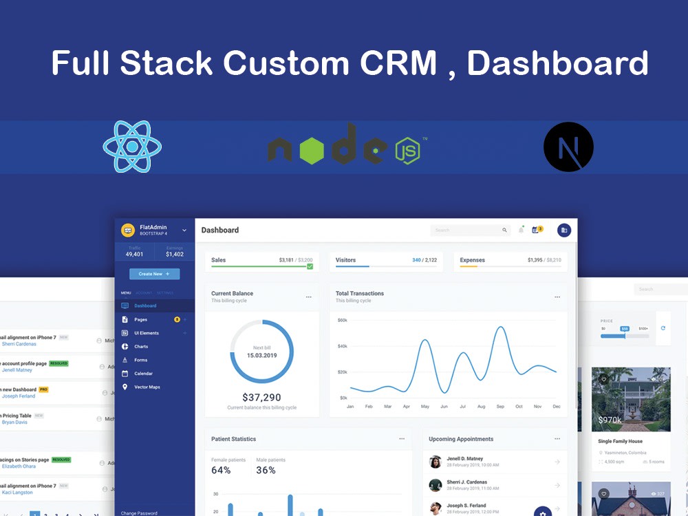Switch to the SETTINGS sidebar tab
The width and height of the screenshot is (688, 516).
point(165,292)
